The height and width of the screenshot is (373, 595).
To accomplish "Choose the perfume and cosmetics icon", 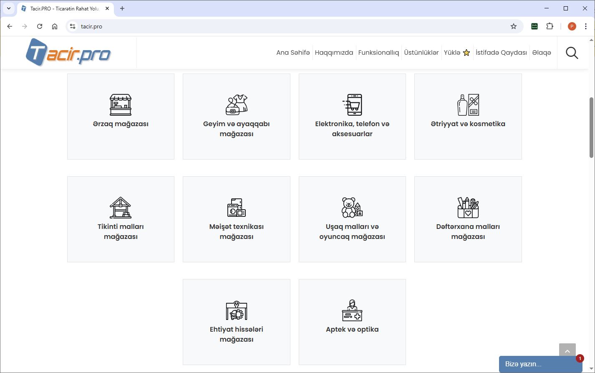I will point(468,105).
